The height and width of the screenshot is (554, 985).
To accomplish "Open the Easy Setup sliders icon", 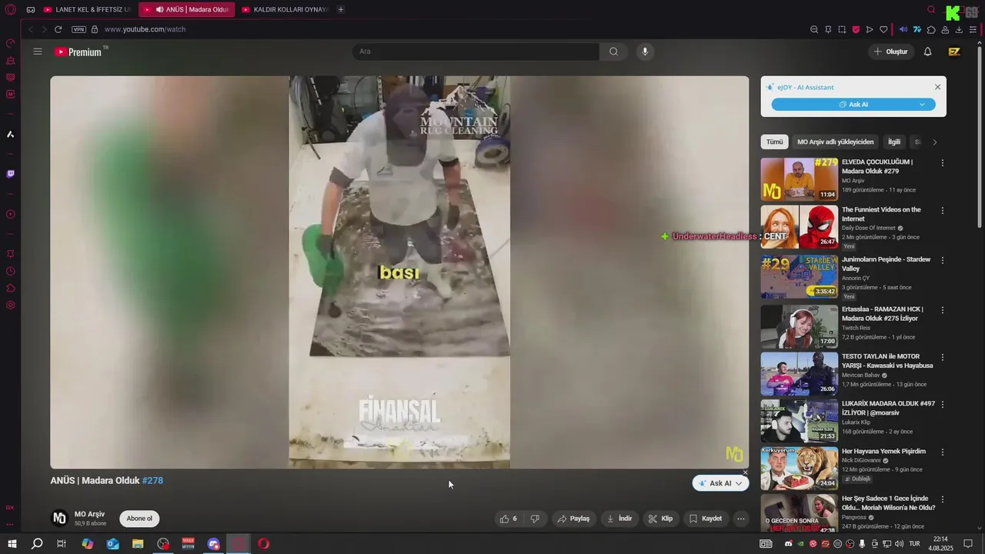I will (x=973, y=29).
